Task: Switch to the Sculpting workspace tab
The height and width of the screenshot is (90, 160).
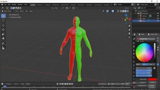Action: point(47,5)
